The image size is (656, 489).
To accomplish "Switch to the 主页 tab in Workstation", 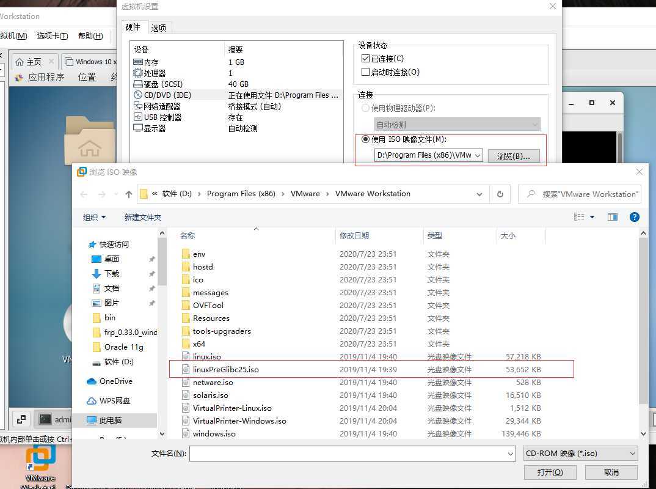I will (33, 62).
